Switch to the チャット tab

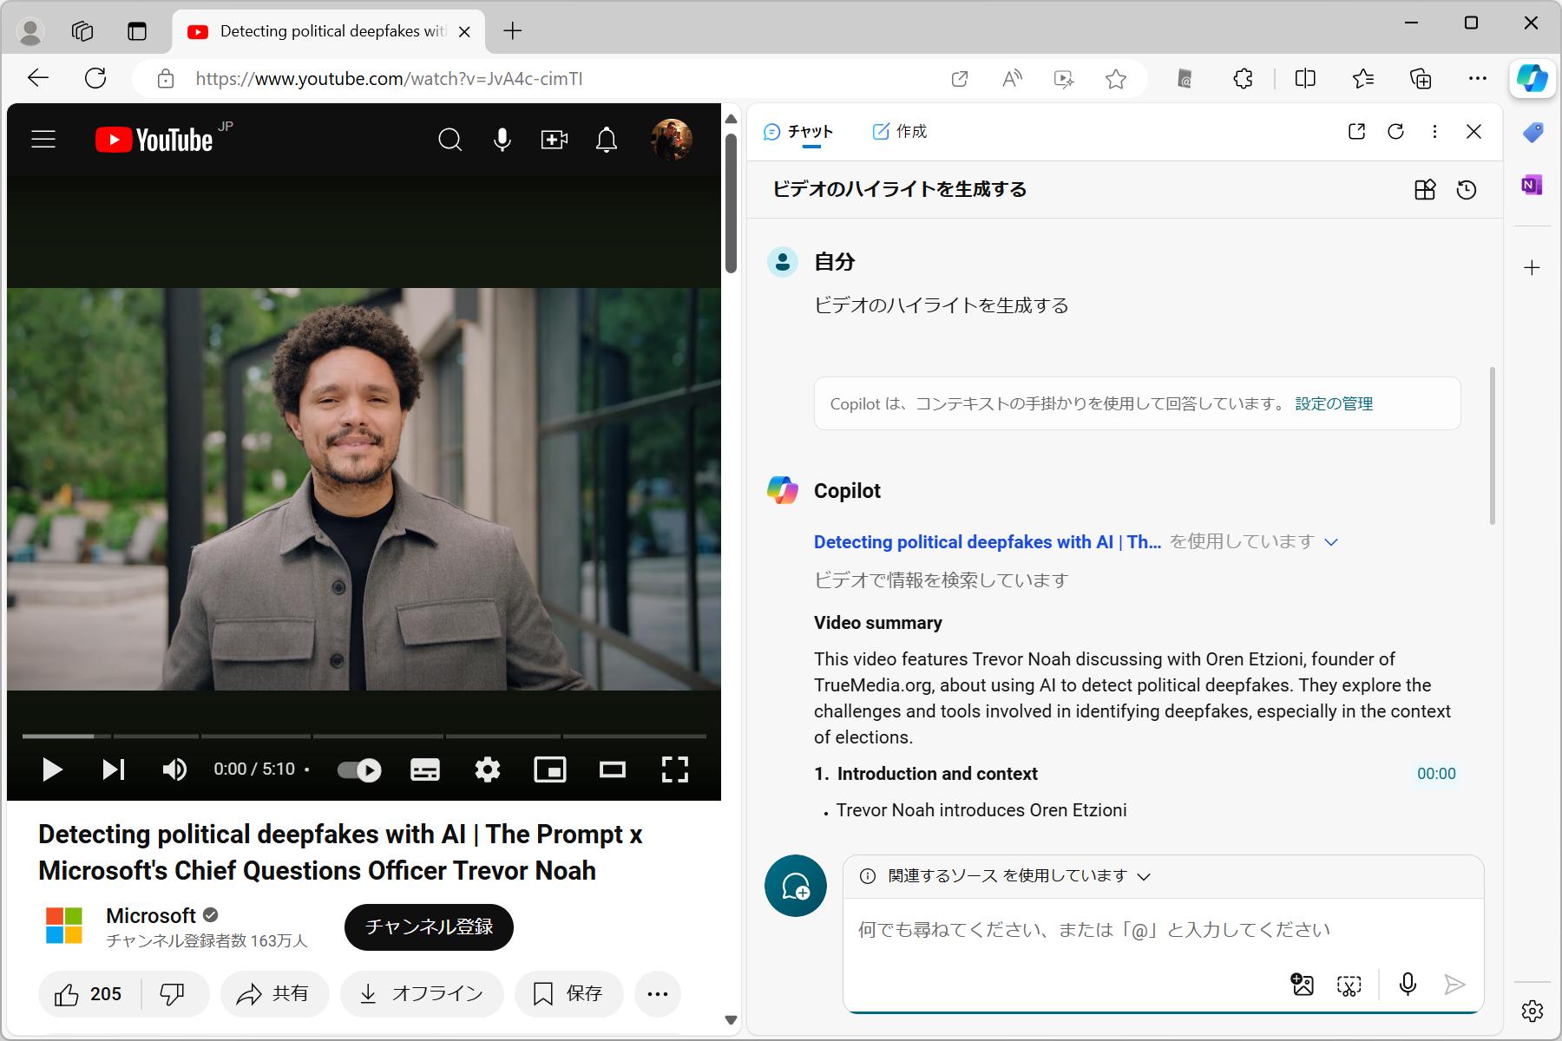798,132
